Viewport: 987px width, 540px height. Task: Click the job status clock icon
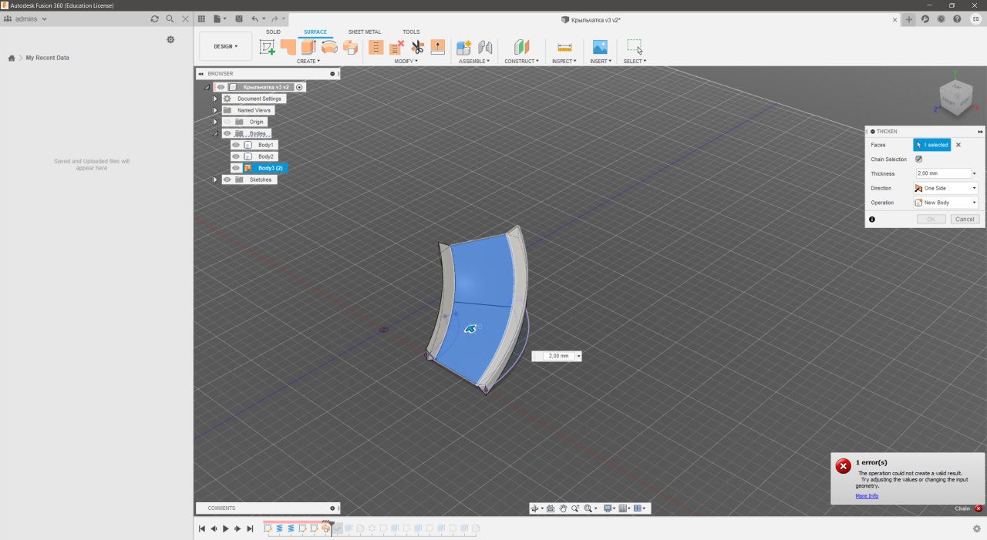coord(942,19)
